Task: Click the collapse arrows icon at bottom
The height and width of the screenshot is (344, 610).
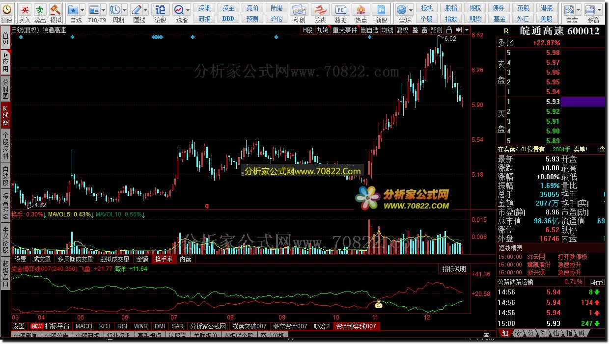Action: pos(486,335)
